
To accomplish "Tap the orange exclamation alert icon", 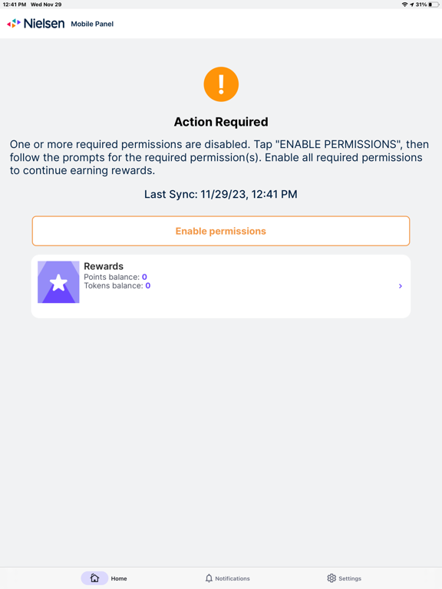I will pyautogui.click(x=221, y=84).
